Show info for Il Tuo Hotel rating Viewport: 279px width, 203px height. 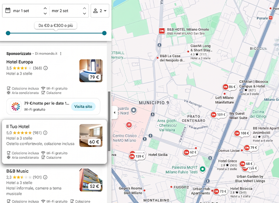click(x=45, y=133)
